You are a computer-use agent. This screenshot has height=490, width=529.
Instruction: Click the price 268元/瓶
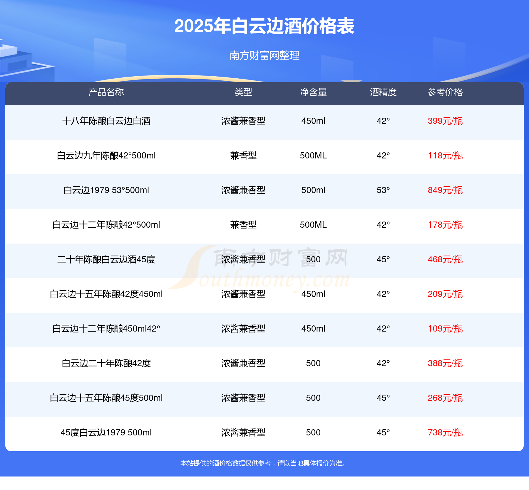click(x=445, y=398)
